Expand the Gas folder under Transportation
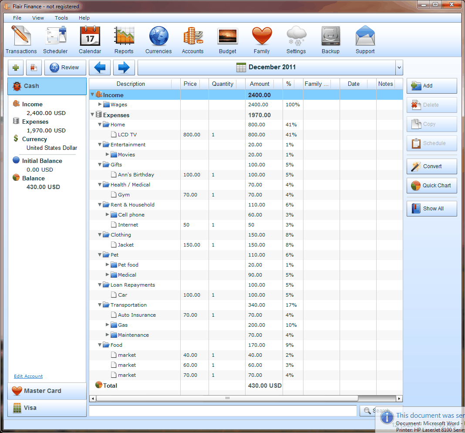The image size is (465, 433). [108, 325]
